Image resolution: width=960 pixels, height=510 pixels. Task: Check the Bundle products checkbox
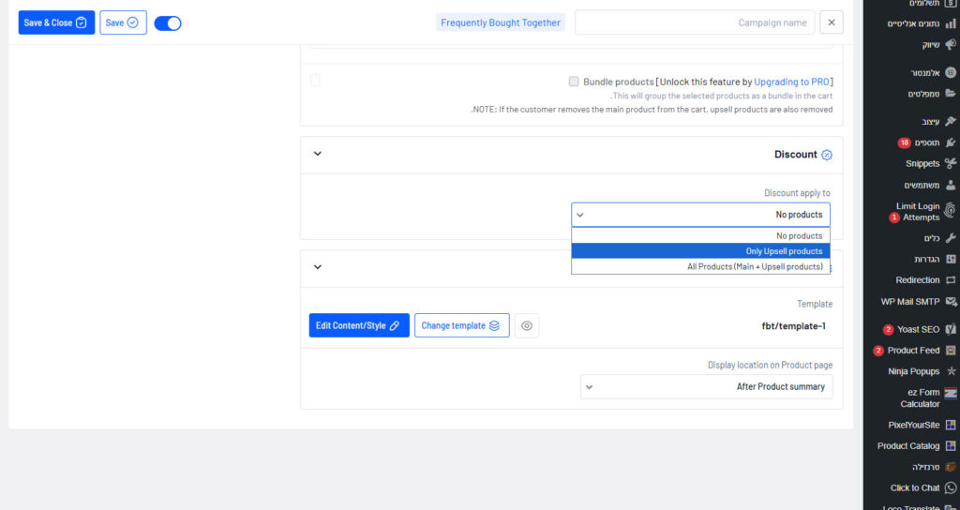tap(573, 82)
